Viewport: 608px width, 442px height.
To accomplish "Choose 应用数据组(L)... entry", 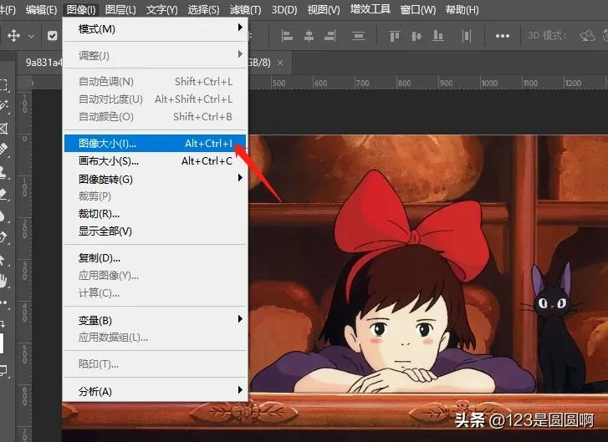I will (x=155, y=338).
